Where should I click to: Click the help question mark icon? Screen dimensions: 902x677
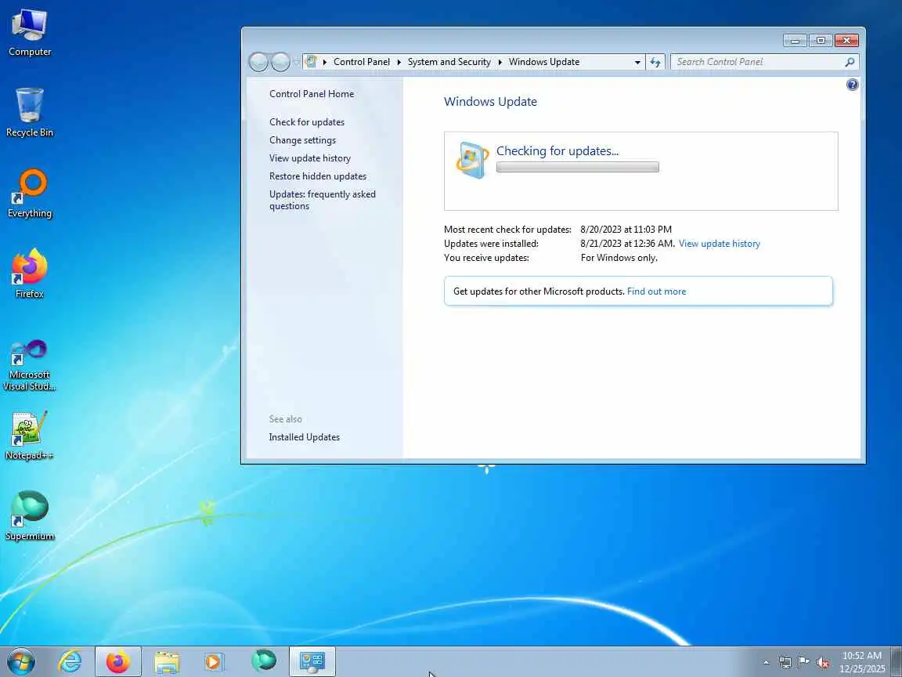click(x=853, y=85)
